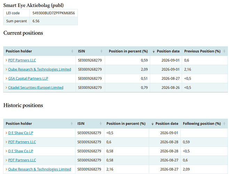Expand the historic PDT 2026-08-28 row chevron
The height and width of the screenshot is (174, 231).
tap(6, 142)
